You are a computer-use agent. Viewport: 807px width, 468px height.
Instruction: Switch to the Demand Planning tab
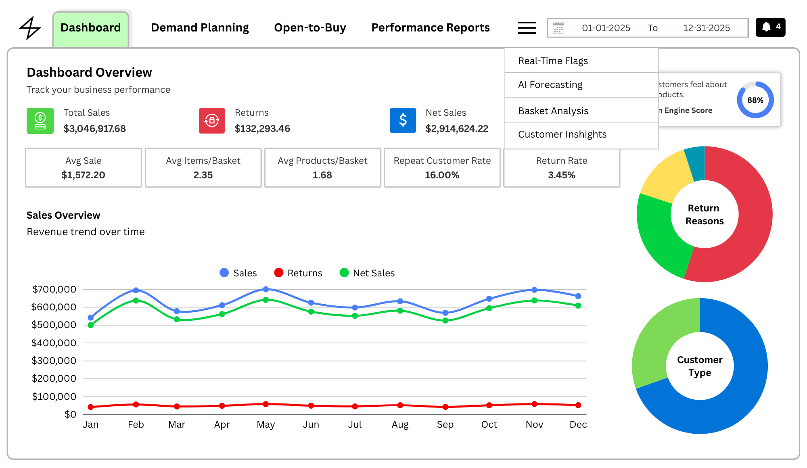tap(200, 27)
